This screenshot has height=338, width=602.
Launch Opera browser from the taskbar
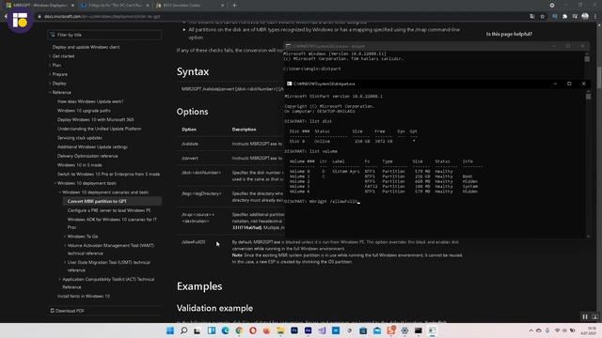click(x=253, y=330)
